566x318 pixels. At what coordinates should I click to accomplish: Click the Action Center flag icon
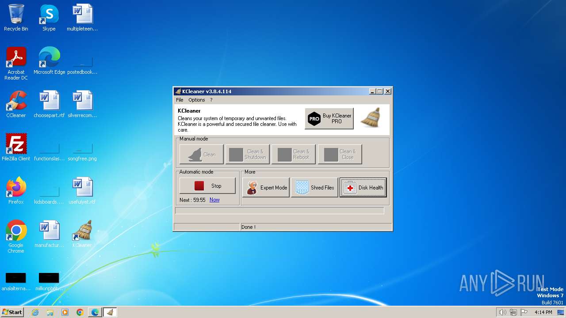pos(524,312)
